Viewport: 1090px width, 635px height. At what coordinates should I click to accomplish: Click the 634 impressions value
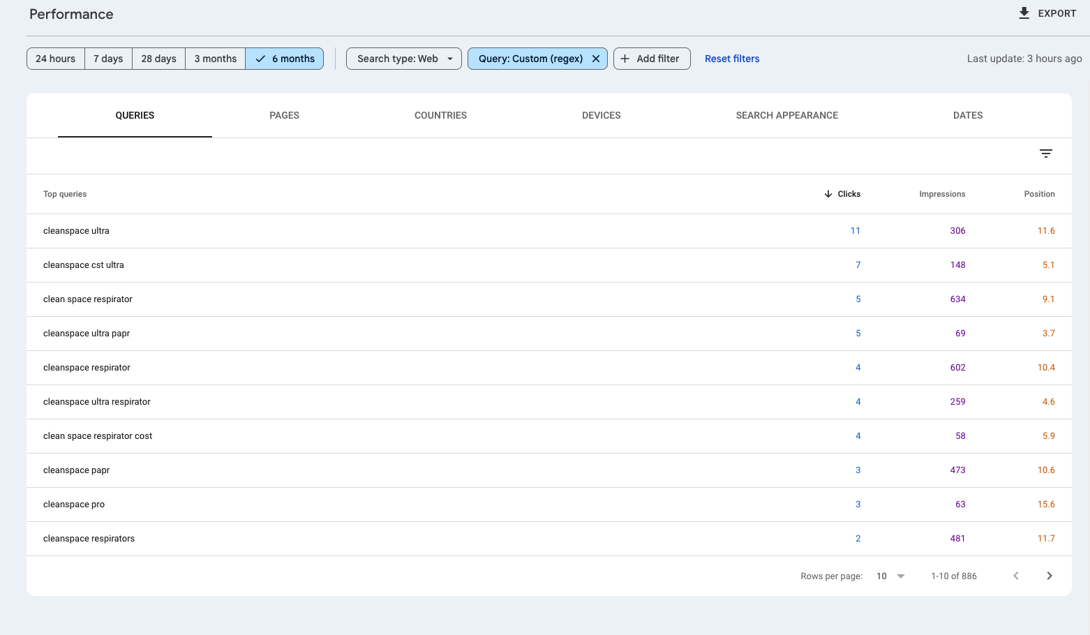point(957,299)
